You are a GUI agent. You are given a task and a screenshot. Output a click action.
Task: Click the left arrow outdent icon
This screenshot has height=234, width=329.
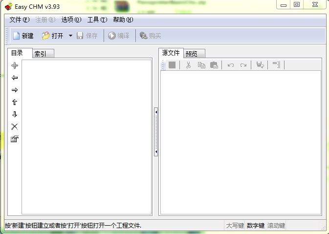(x=15, y=78)
